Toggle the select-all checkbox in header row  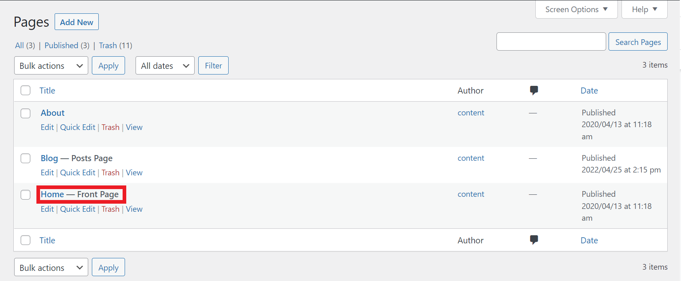(25, 90)
